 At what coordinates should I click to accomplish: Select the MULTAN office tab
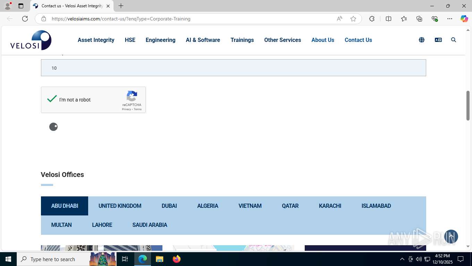pyautogui.click(x=61, y=225)
